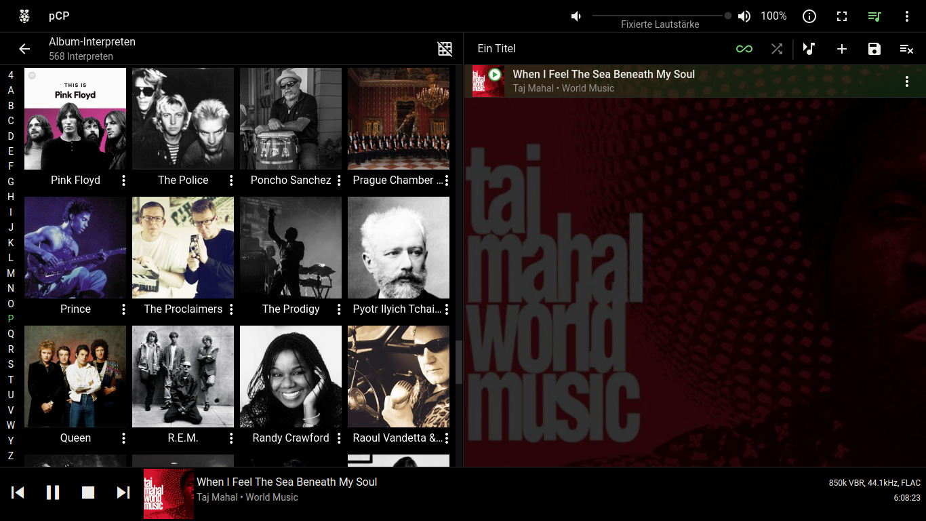The height and width of the screenshot is (521, 926).
Task: Open Poncho Sanchez options menu
Action: coord(339,180)
